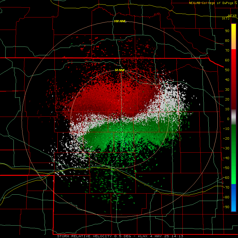This screenshot has width=238, height=238.
Task: Click the 10 value on the velocity scale
Action: click(x=227, y=109)
